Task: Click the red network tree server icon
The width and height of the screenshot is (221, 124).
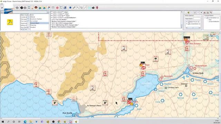Action: (204, 13)
